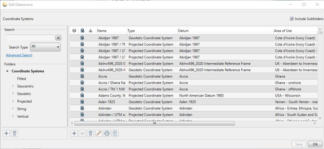Expand the Geocentric folder
The width and height of the screenshot is (324, 149).
pos(13,86)
